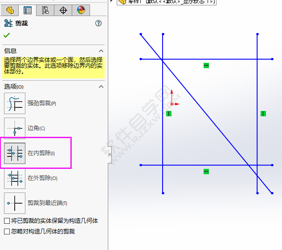Image resolution: width=282 pixels, height=250 pixels.
Task: Click the 在内剪除(I) label
Action: pos(41,153)
